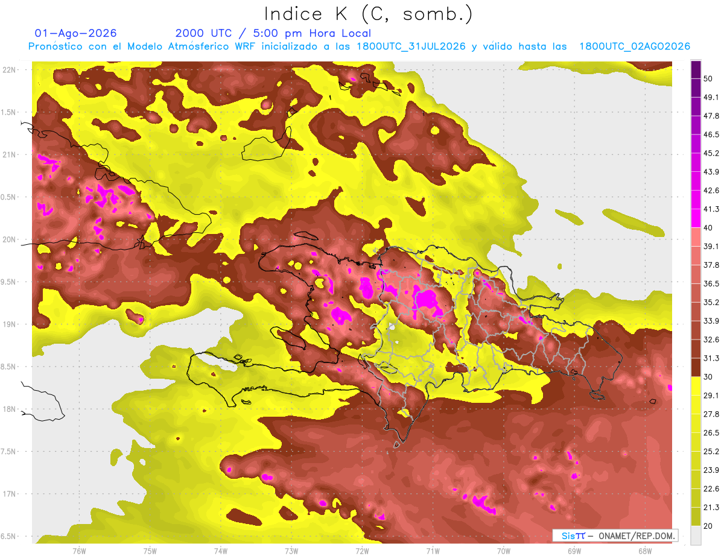Viewport: 724px width, 559px height.
Task: Click the 1800UTC_02AGO2026 valid-until text
Action: [635, 46]
